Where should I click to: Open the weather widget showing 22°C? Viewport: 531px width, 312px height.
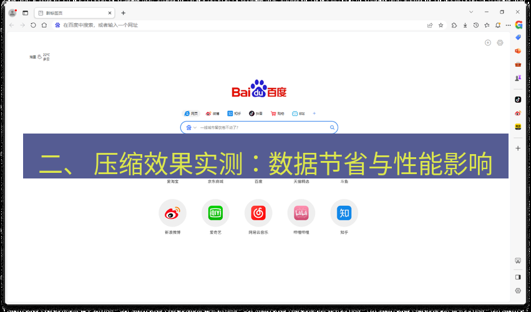click(x=39, y=57)
